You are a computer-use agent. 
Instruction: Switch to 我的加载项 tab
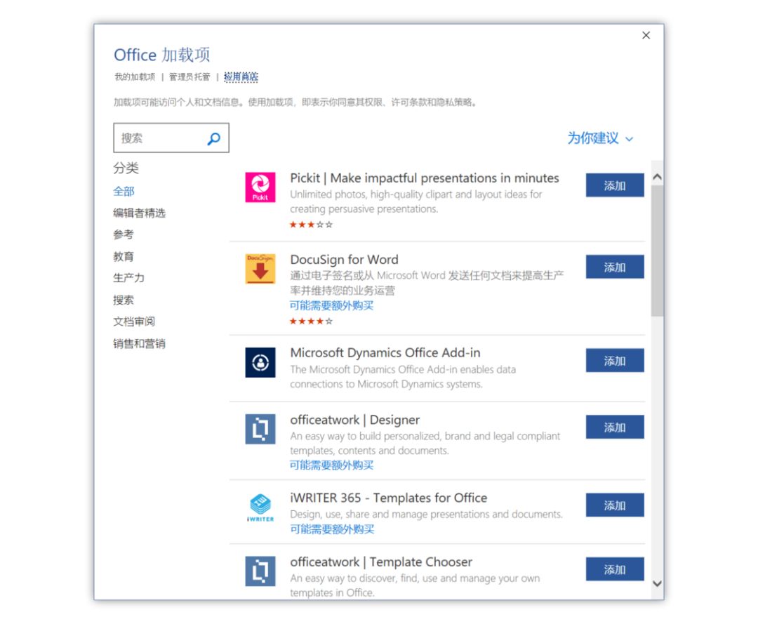(135, 77)
